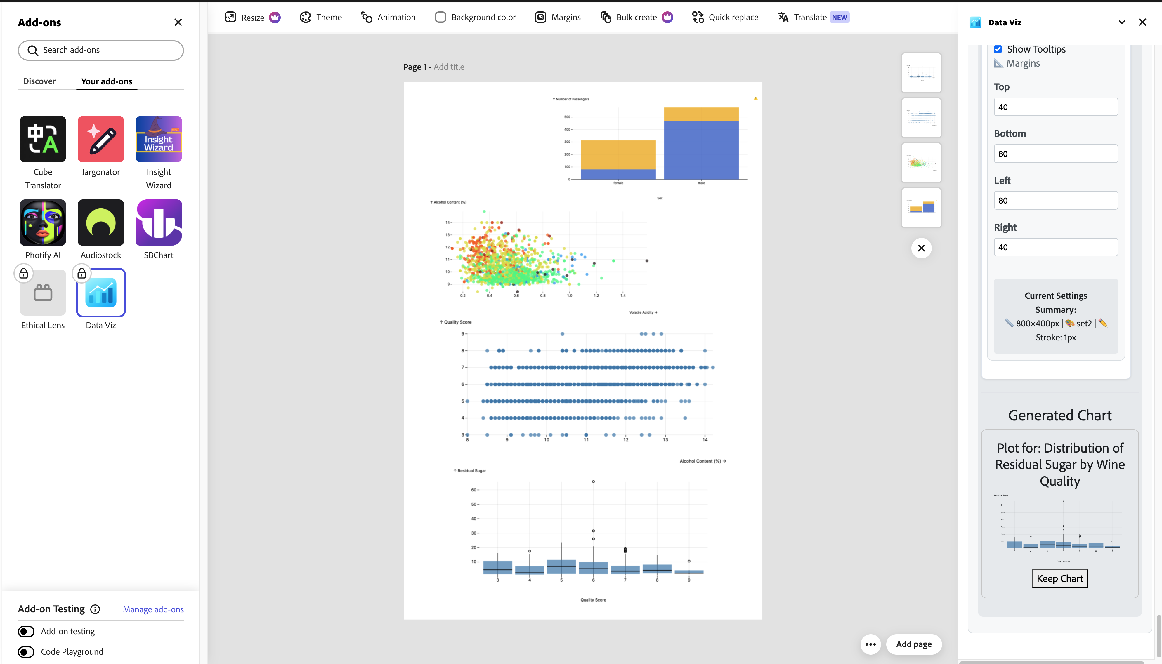The height and width of the screenshot is (664, 1162).
Task: Turn on Code Playground toggle
Action: [26, 652]
